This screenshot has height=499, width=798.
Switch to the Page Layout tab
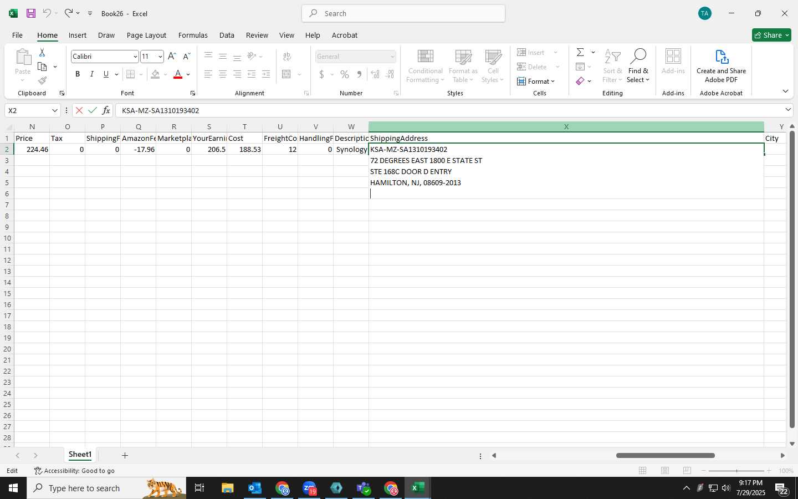[x=146, y=35]
